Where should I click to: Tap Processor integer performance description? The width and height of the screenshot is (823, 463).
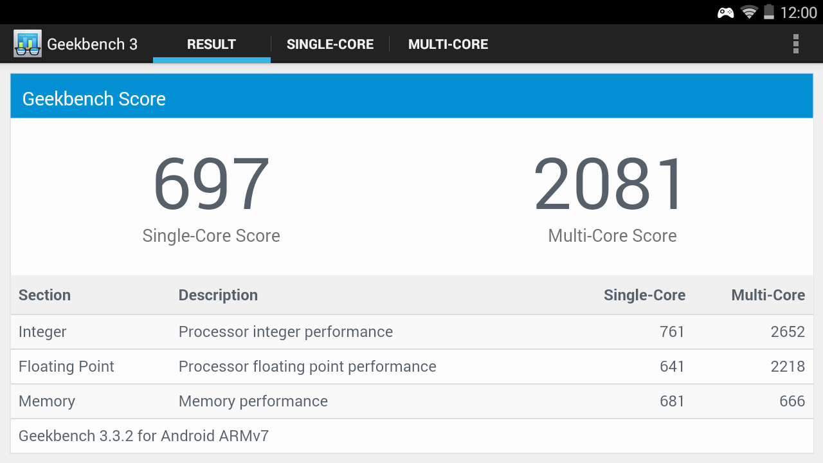[x=285, y=332]
